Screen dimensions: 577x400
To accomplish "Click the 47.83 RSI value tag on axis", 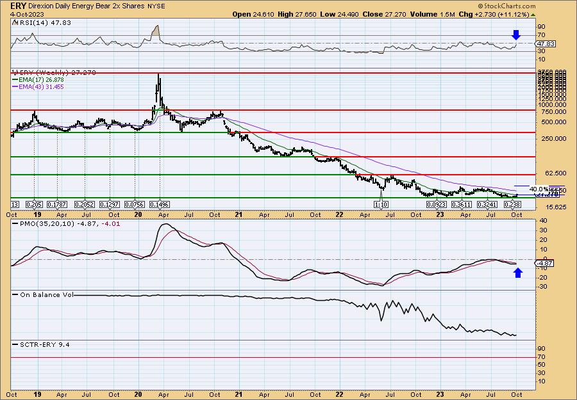I will pyautogui.click(x=546, y=44).
